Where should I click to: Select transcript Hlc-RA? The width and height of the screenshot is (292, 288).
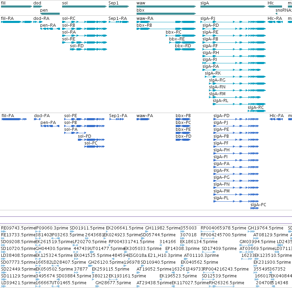(x=275, y=22)
